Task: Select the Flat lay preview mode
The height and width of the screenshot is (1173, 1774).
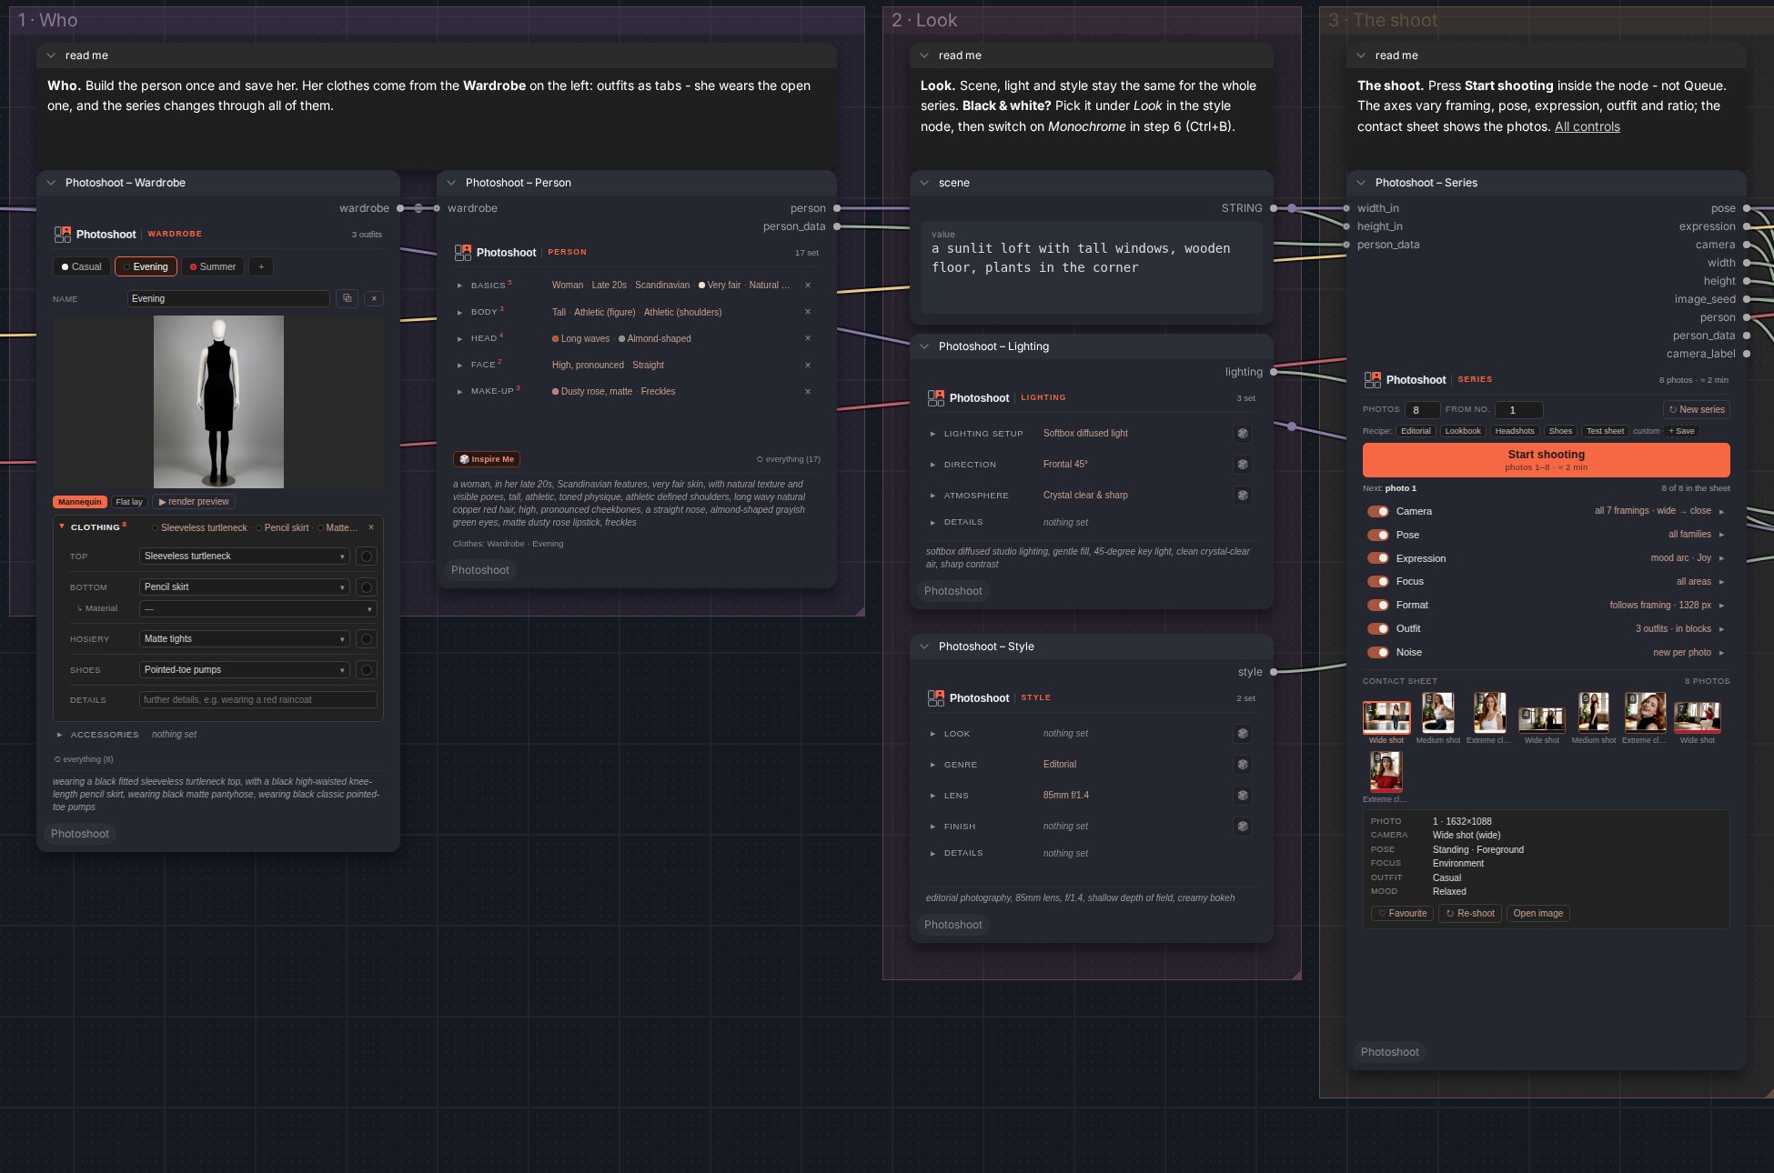Action: (x=129, y=502)
